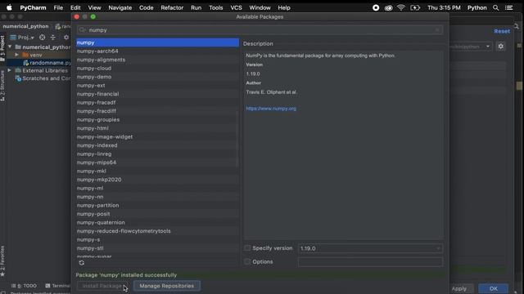The height and width of the screenshot is (294, 524).
Task: Select the numpy package row
Action: pos(157,42)
